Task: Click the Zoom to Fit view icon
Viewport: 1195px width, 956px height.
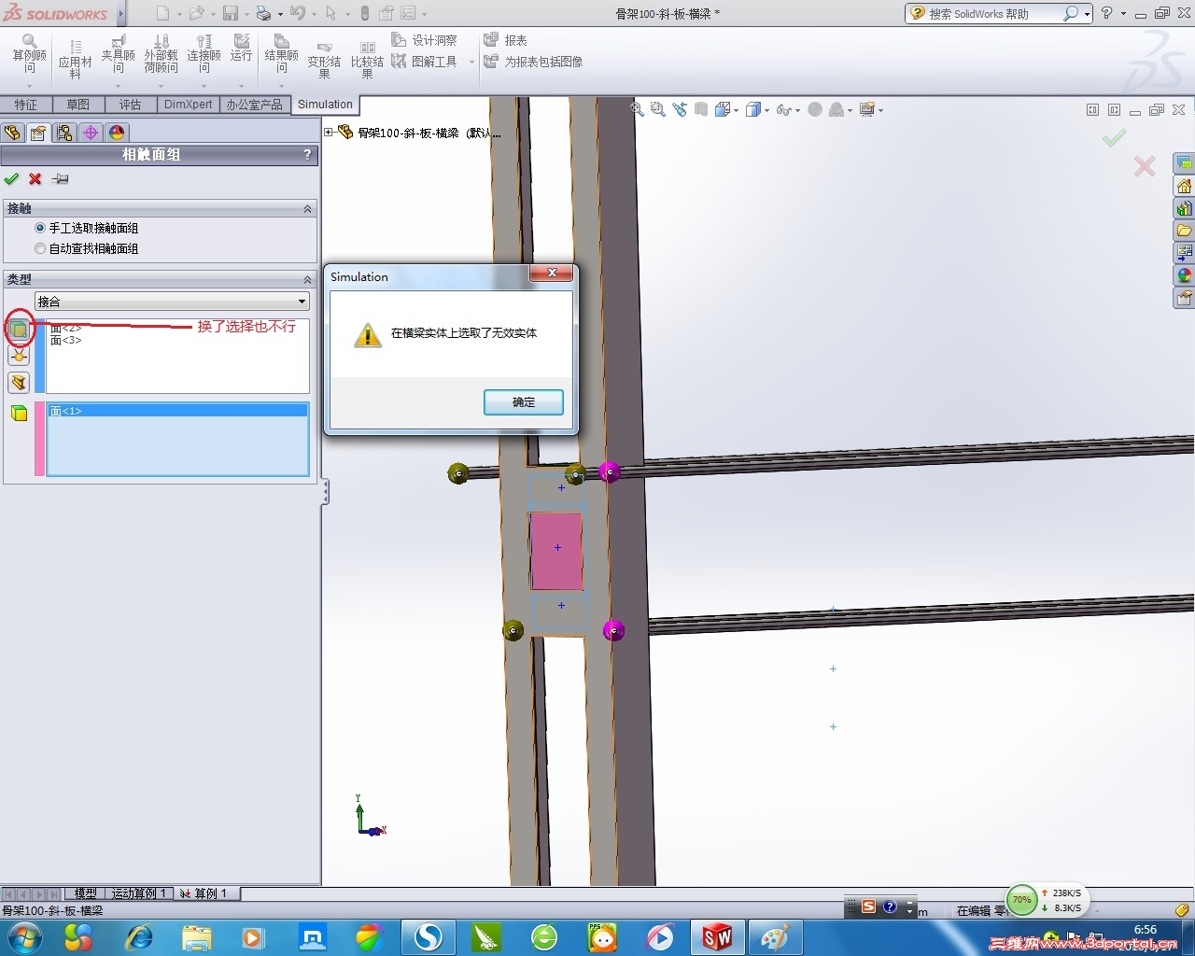Action: [x=637, y=109]
